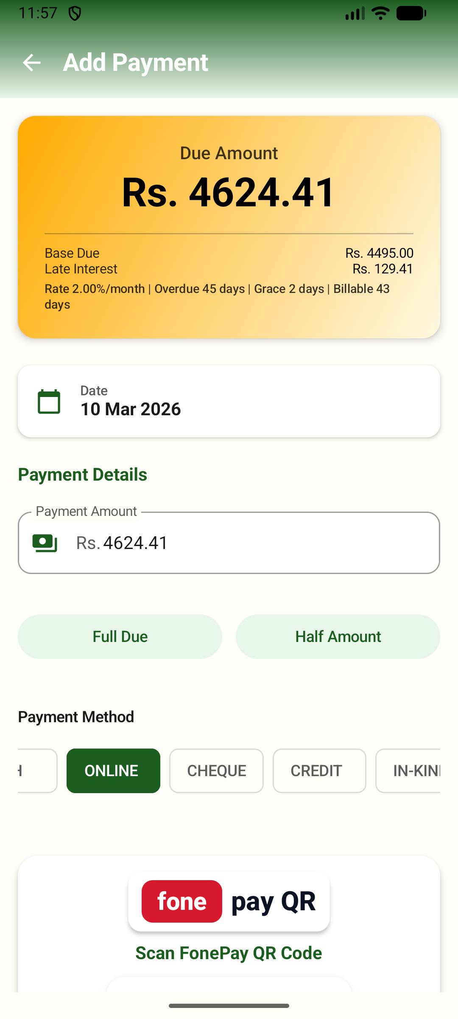Check the Wi-Fi status icon
This screenshot has width=458, height=1019.
(x=380, y=13)
